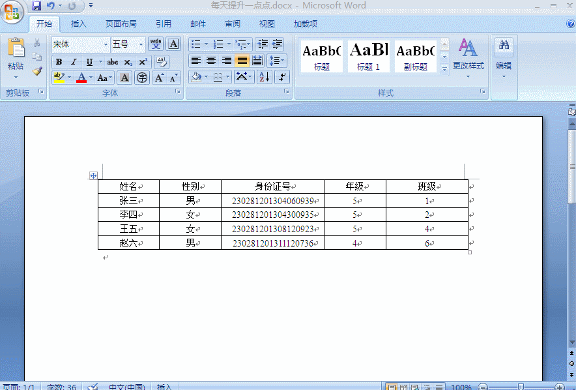The height and width of the screenshot is (390, 576).
Task: Click table cell 230281201304060939
Action: click(272, 201)
